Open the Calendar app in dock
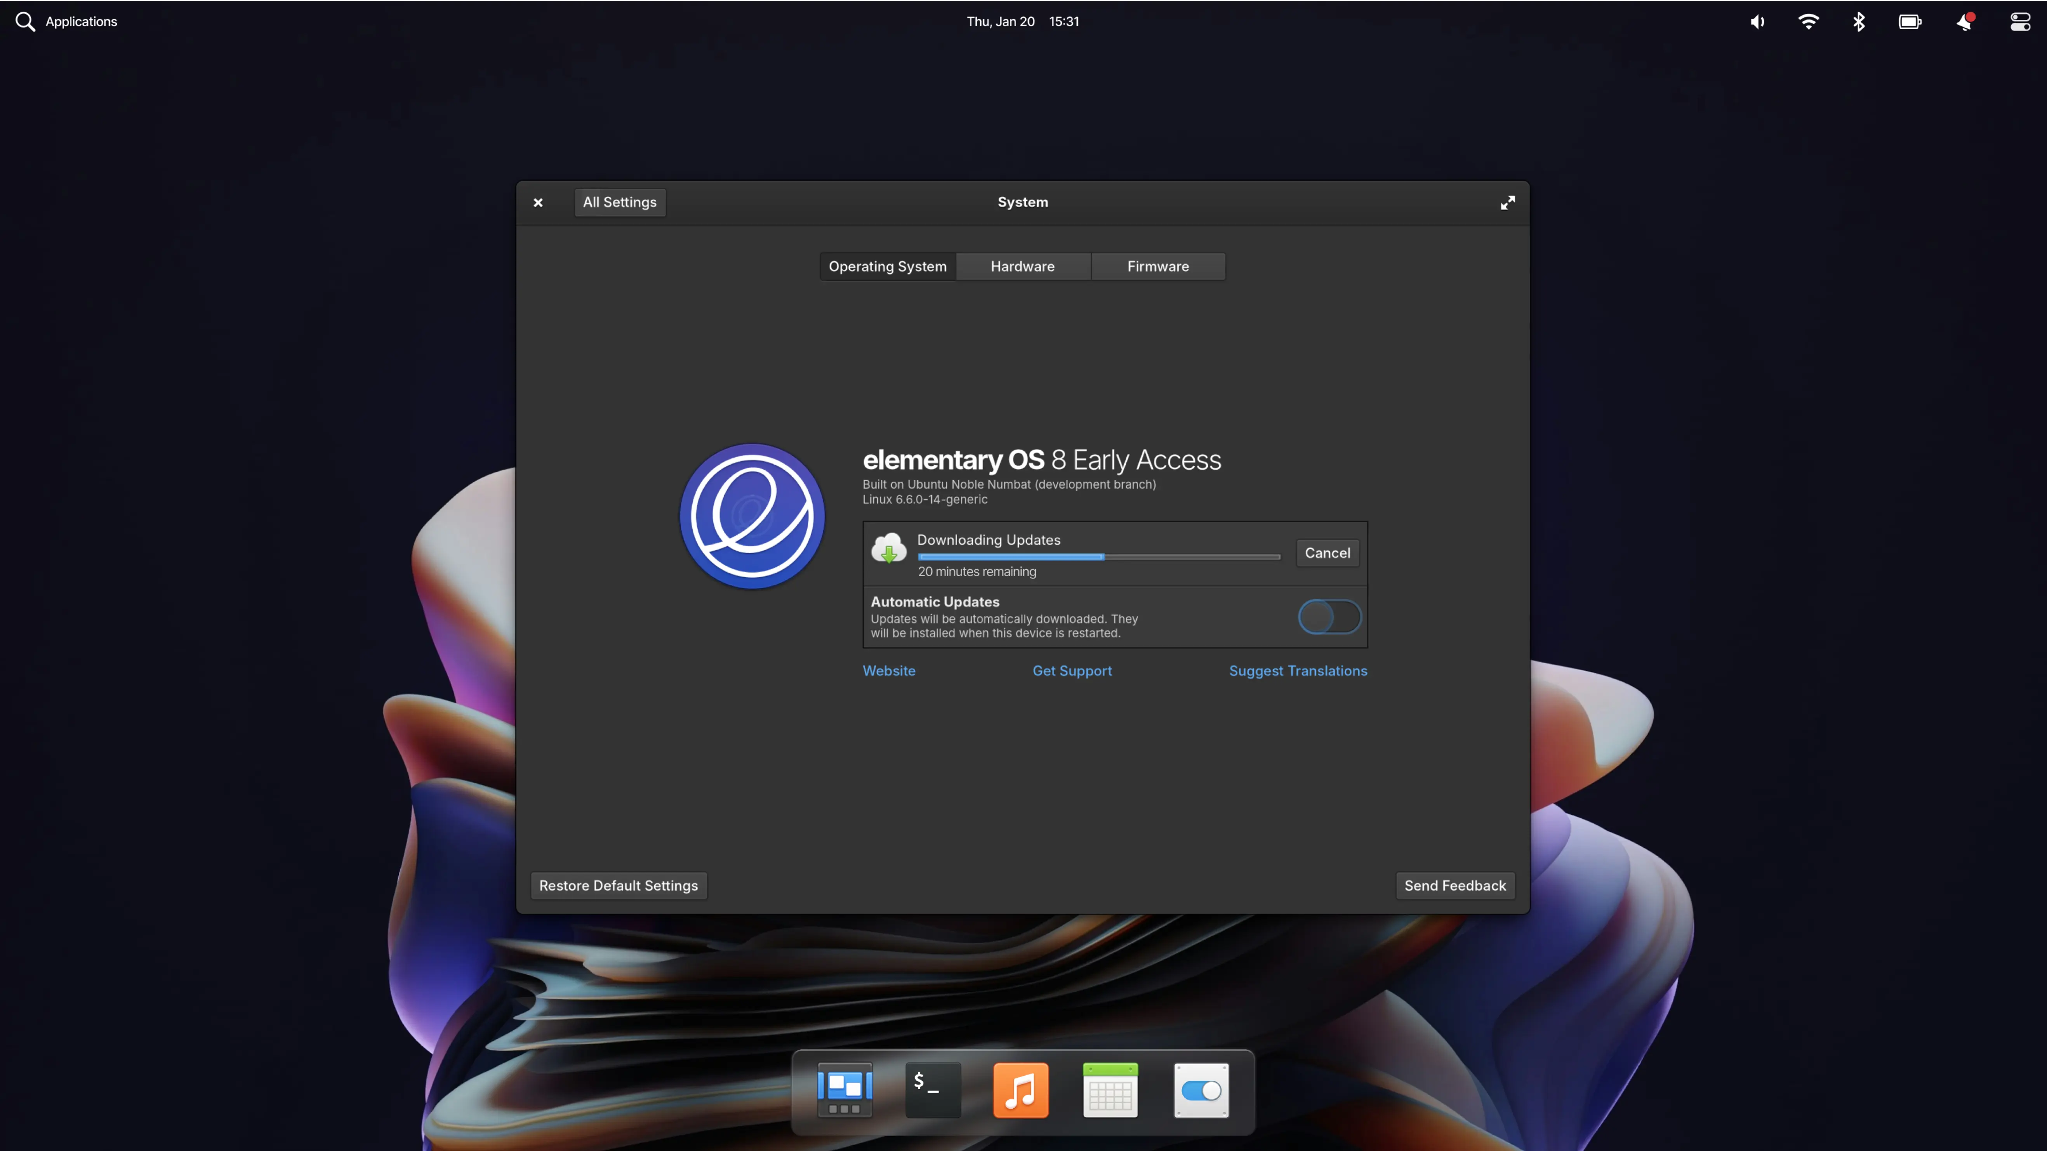This screenshot has height=1151, width=2047. [1110, 1090]
